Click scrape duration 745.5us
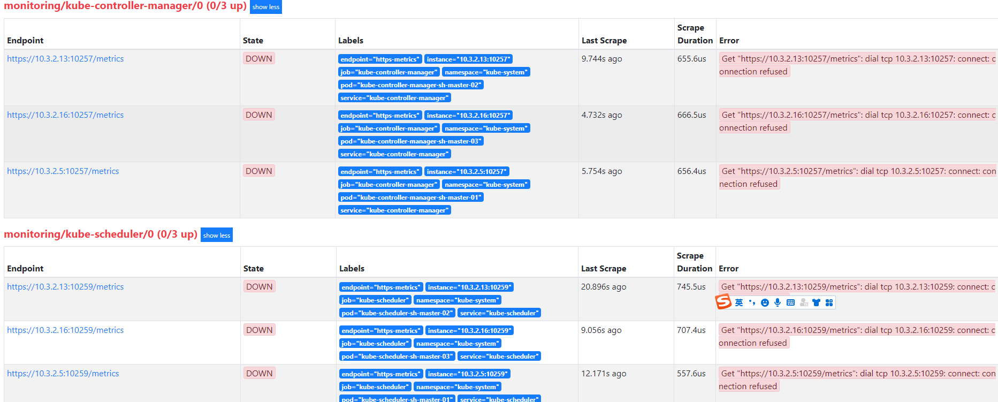Viewport: 998px width, 402px height. tap(691, 287)
